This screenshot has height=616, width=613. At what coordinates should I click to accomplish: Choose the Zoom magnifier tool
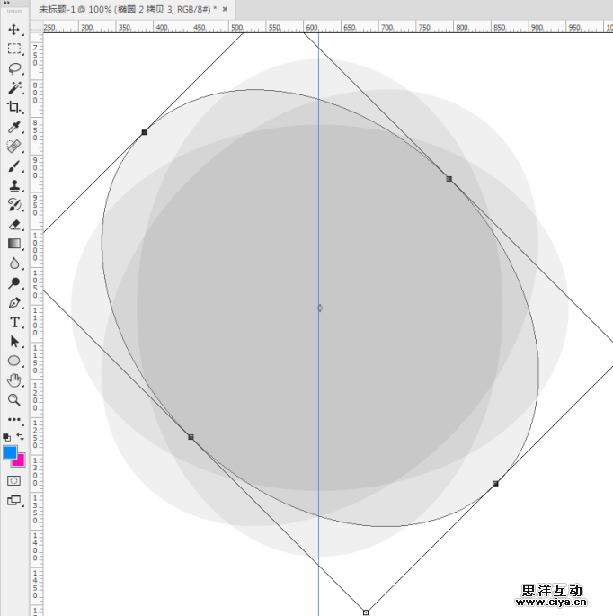[14, 399]
